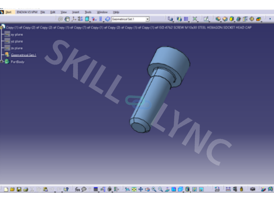This screenshot has width=274, height=201.
Task: Click the Open folder icon
Action: point(12,189)
